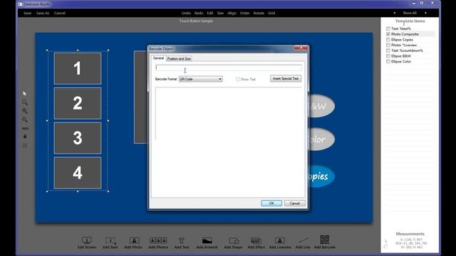This screenshot has height=256, width=456.
Task: Open the Edit menu
Action: (x=210, y=13)
